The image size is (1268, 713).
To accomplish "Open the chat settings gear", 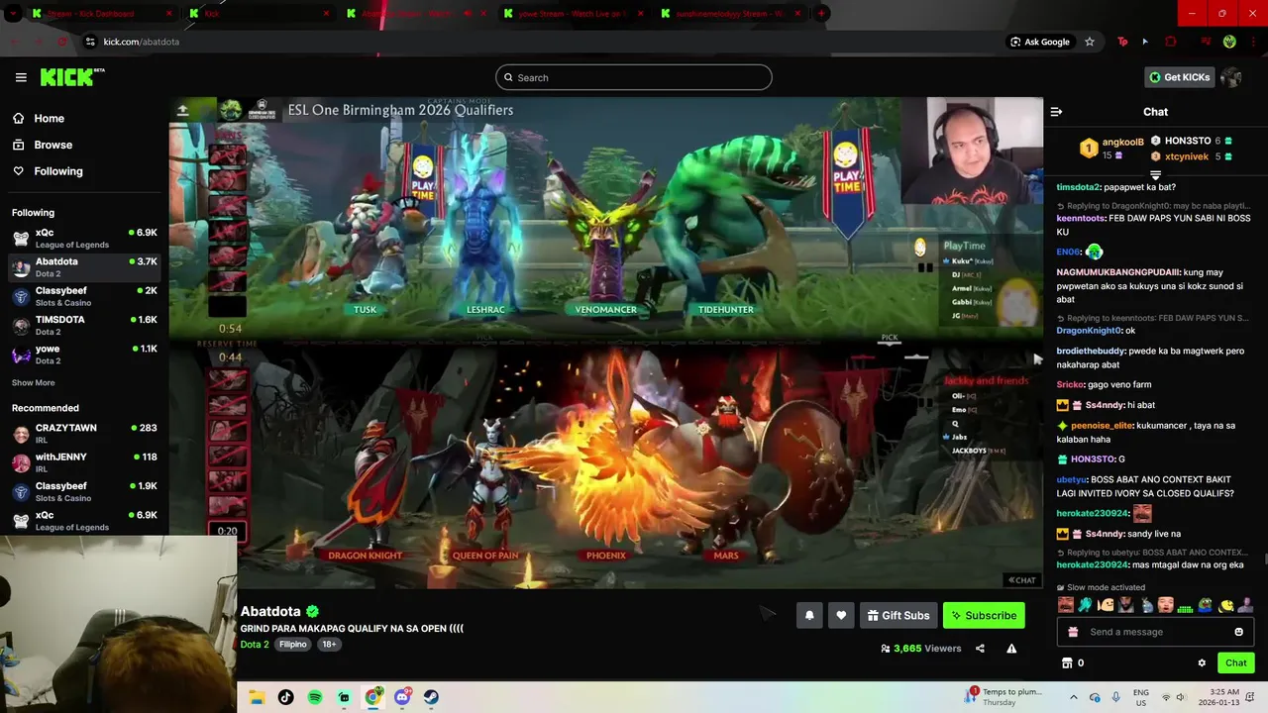I will click(x=1202, y=662).
